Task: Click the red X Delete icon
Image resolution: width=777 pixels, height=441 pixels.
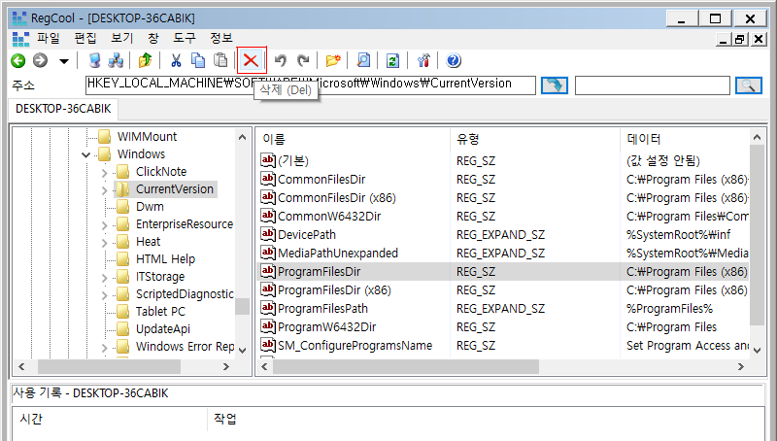Action: click(252, 60)
